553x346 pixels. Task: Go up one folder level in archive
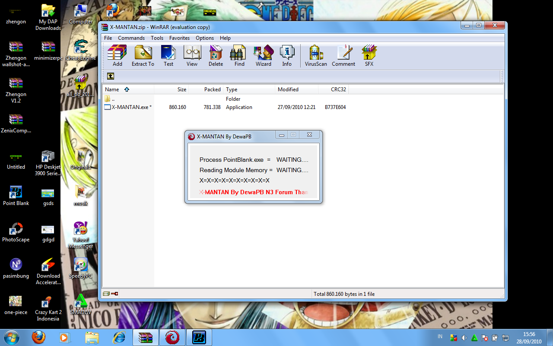(111, 76)
